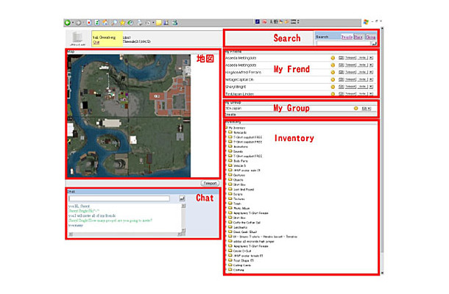Click the browser Forward arrow icon

[x=78, y=23]
